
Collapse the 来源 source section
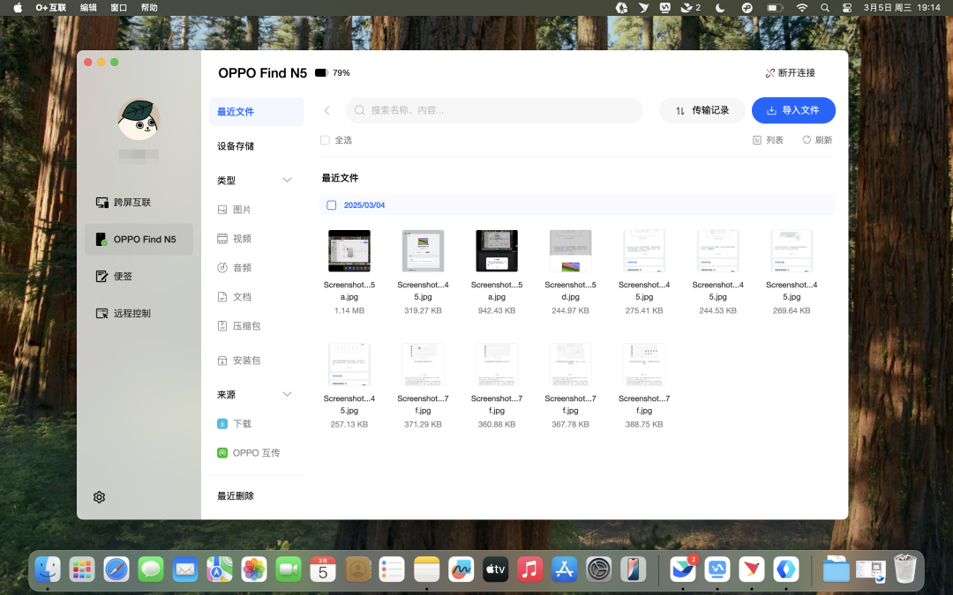(287, 395)
